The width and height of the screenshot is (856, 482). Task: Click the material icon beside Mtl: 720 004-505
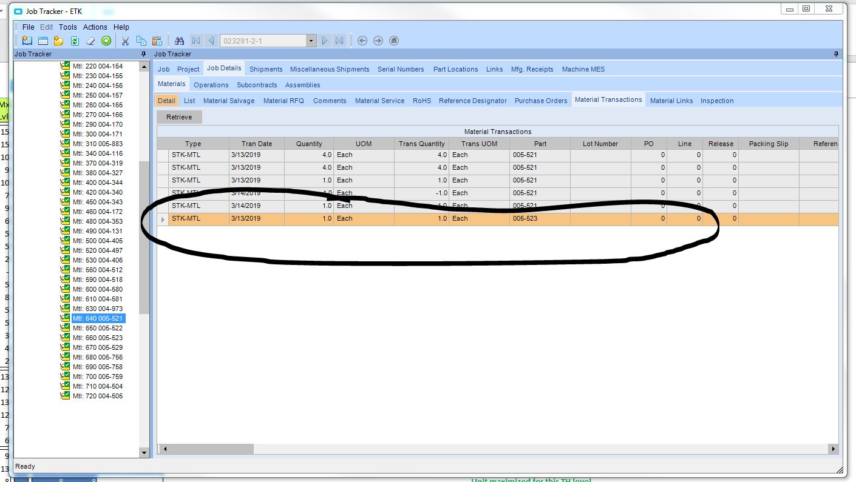pyautogui.click(x=65, y=396)
